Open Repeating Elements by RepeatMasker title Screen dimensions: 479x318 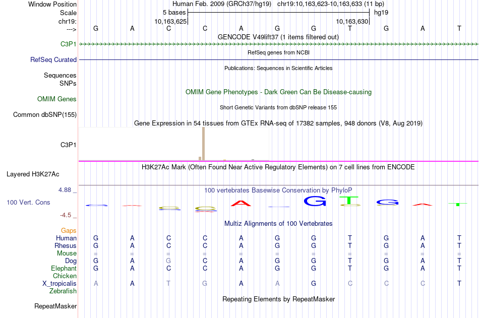pos(278,299)
